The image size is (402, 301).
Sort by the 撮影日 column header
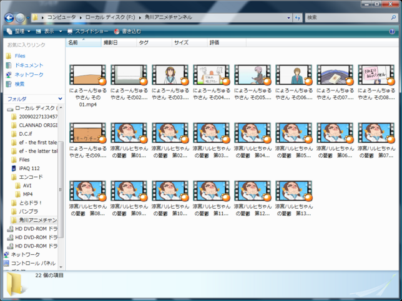(119, 43)
